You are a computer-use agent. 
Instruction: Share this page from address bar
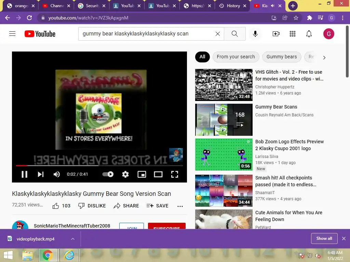(x=285, y=18)
